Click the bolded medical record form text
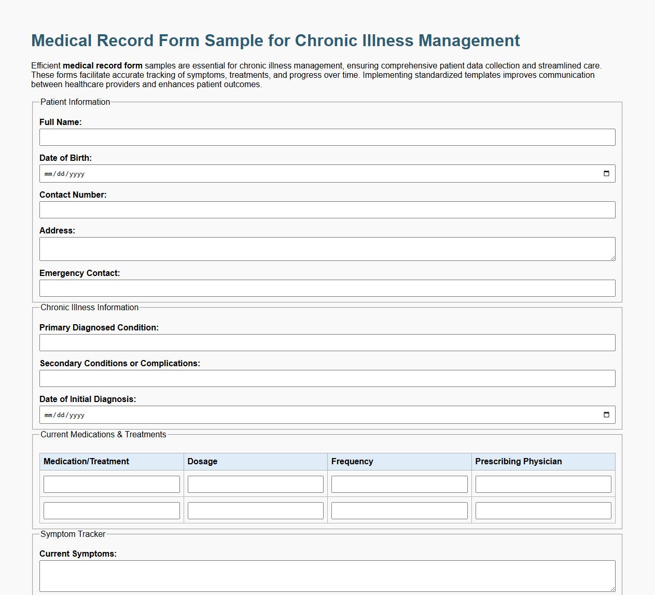This screenshot has height=595, width=655. point(102,65)
